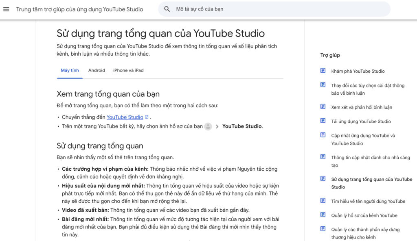The image size is (417, 241).
Task: Switch to the Android tab
Action: click(x=97, y=70)
